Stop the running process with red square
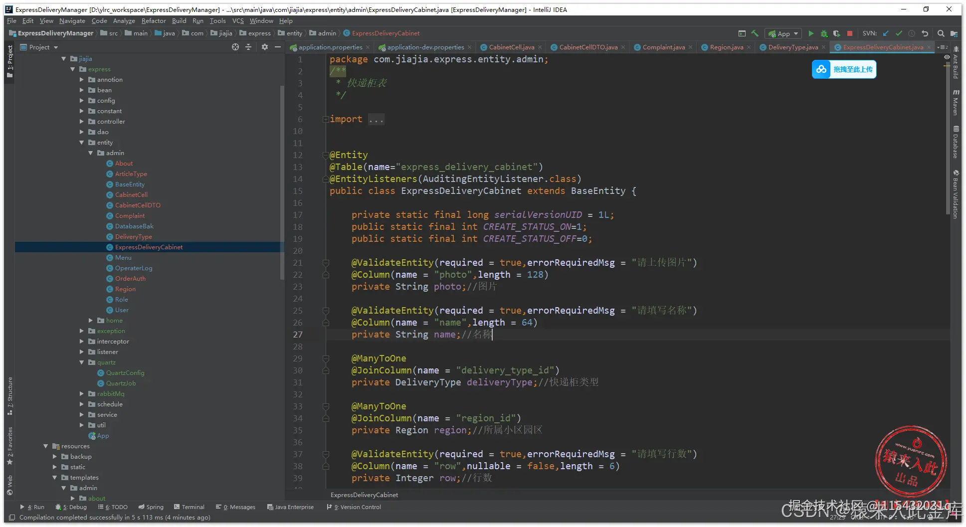This screenshot has height=527, width=966. click(x=850, y=33)
